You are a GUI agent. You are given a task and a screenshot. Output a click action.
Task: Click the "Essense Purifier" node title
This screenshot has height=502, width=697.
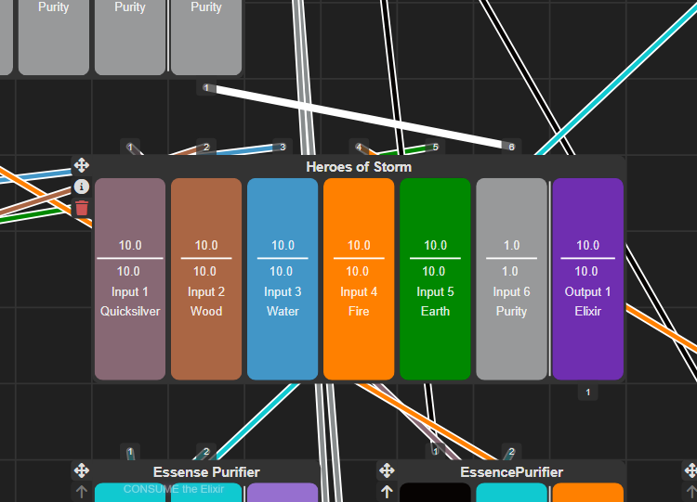206,471
